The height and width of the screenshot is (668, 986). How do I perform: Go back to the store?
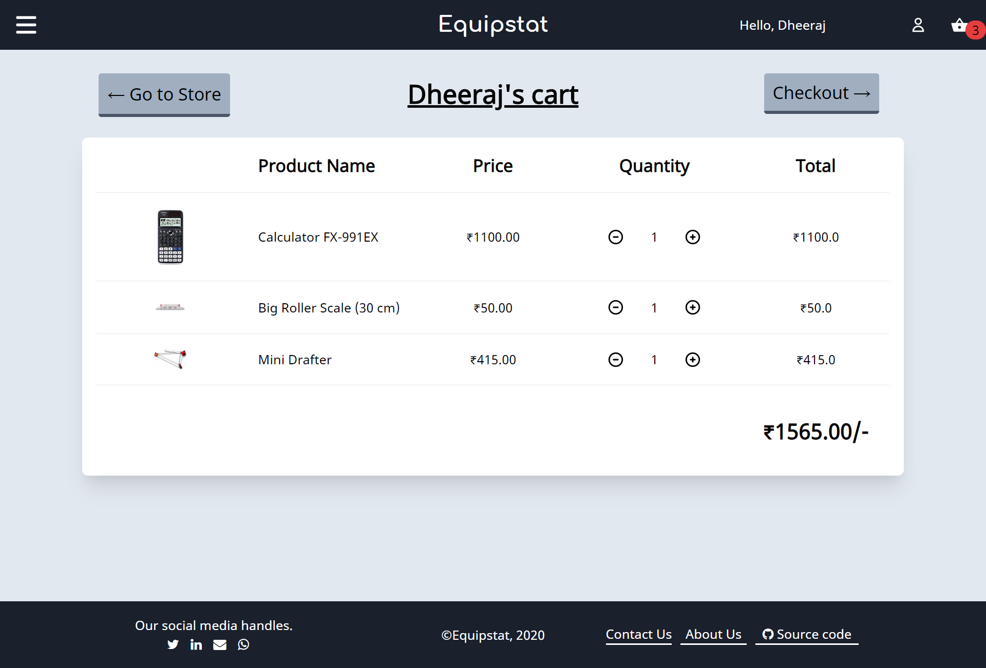click(164, 94)
